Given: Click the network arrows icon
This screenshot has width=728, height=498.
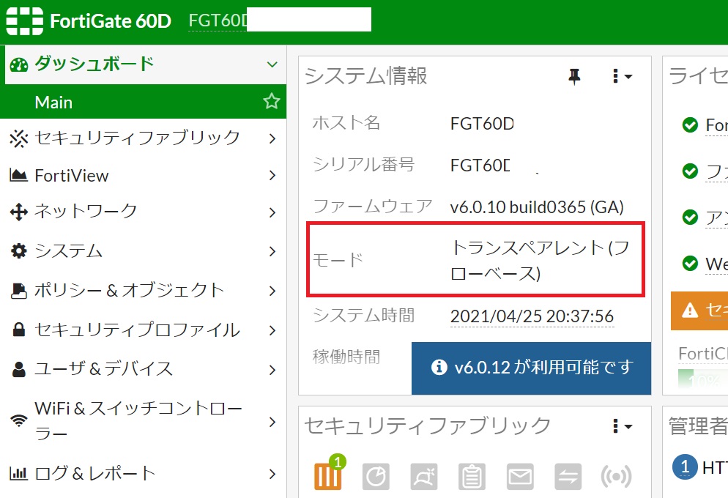Looking at the screenshot, I should (x=18, y=212).
